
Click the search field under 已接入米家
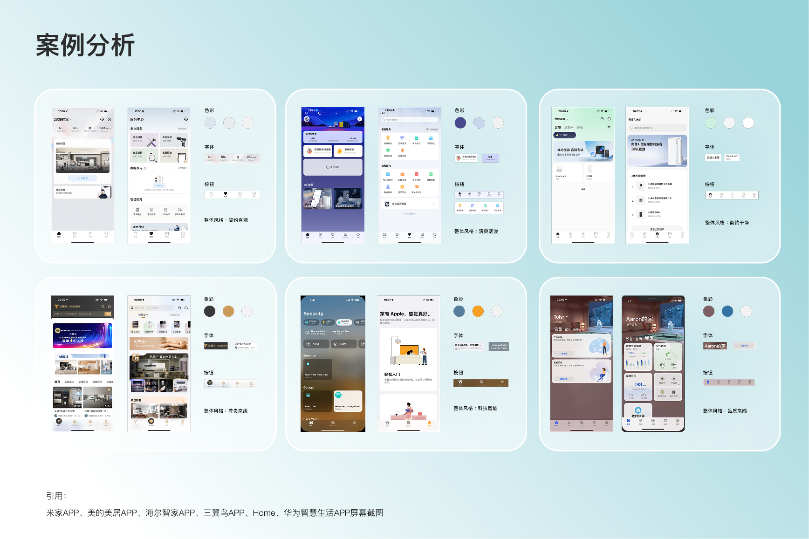tap(657, 128)
